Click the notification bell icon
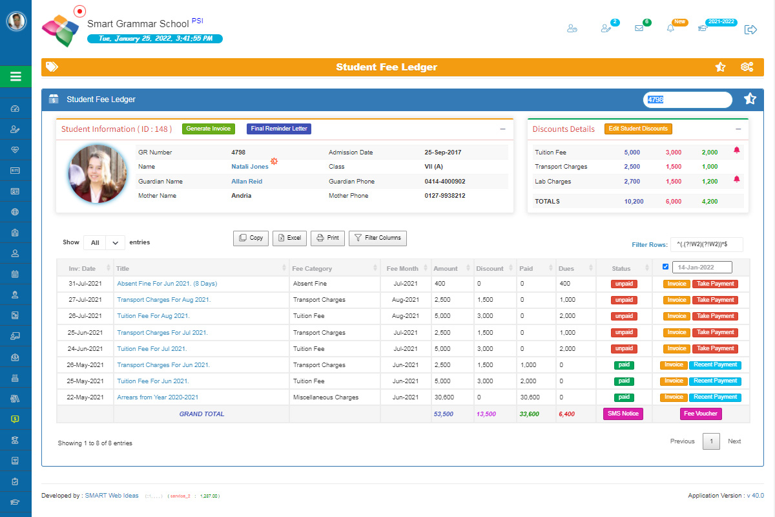 (670, 28)
